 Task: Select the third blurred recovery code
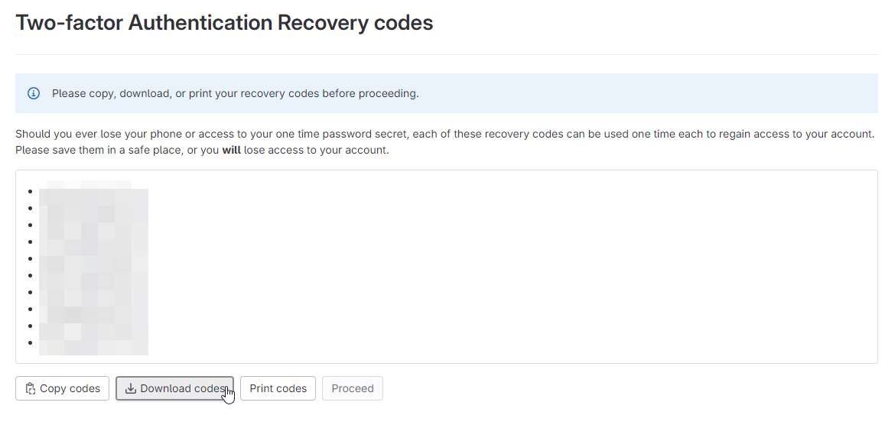[x=93, y=225]
